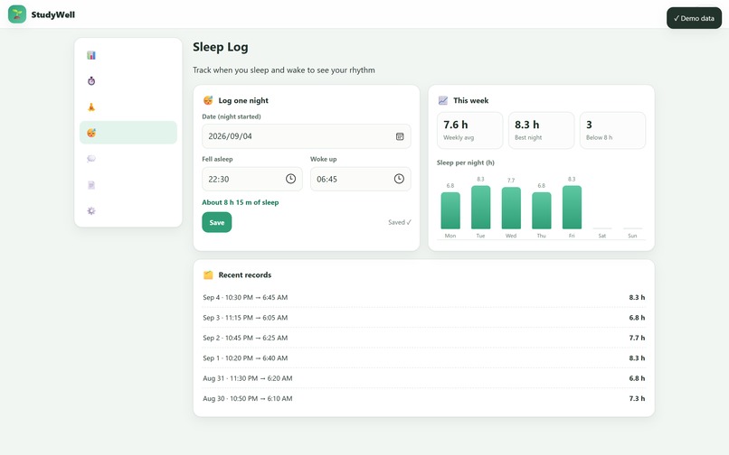The height and width of the screenshot is (455, 729).
Task: Click the Thu bar in sleep chart
Action: click(542, 210)
